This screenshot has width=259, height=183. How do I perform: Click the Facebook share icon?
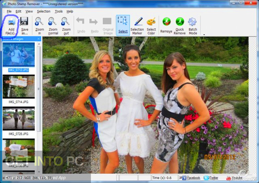184,178
